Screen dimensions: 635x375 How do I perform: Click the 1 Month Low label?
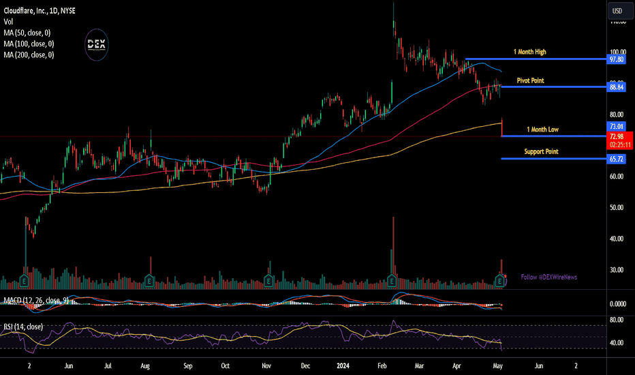point(542,130)
